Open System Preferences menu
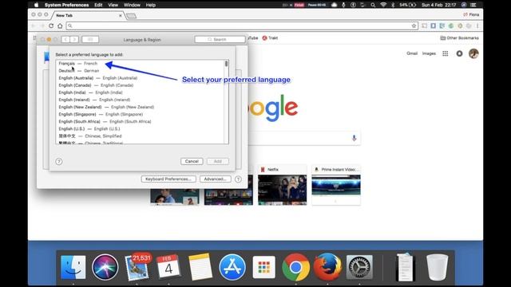 coord(67,5)
